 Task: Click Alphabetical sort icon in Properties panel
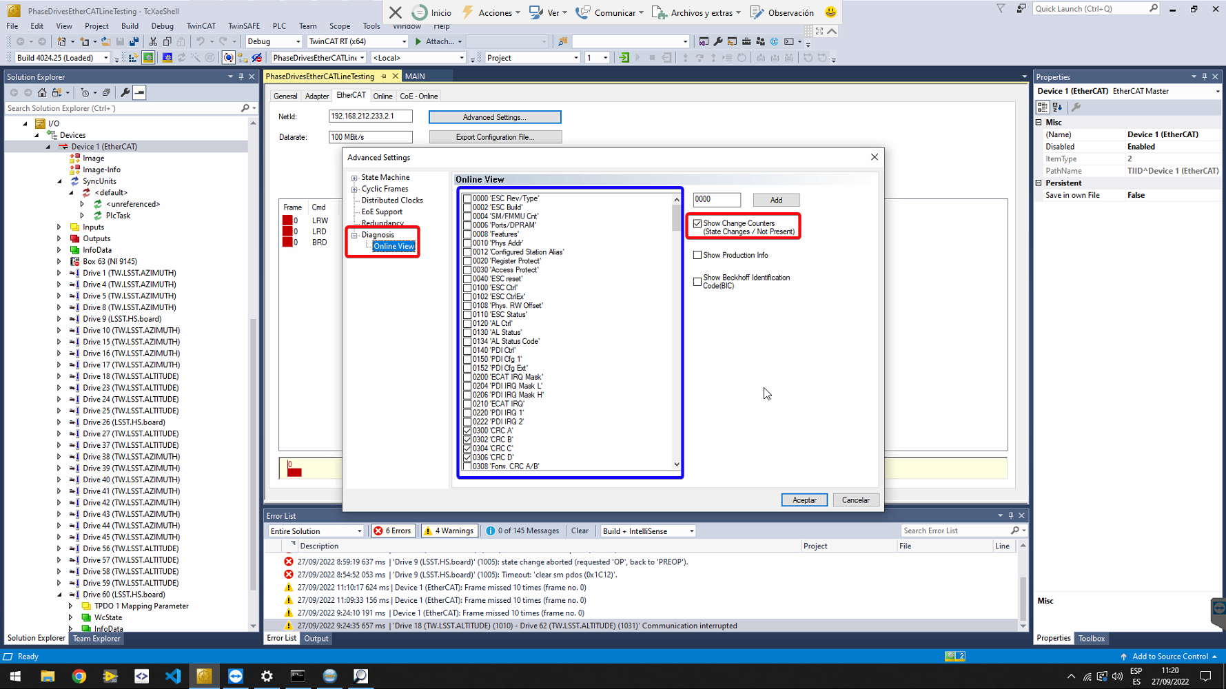tap(1057, 107)
